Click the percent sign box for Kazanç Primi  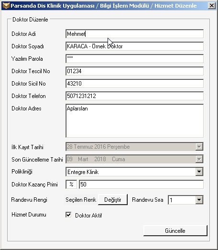(71, 185)
